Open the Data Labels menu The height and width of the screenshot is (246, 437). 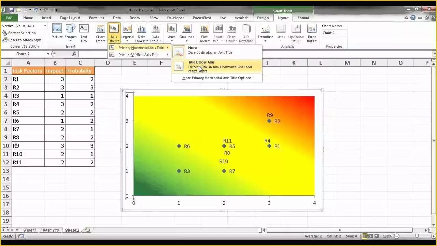click(x=141, y=33)
